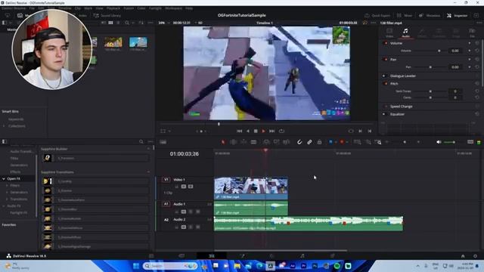Mute Audio 1 track M button

(198, 212)
